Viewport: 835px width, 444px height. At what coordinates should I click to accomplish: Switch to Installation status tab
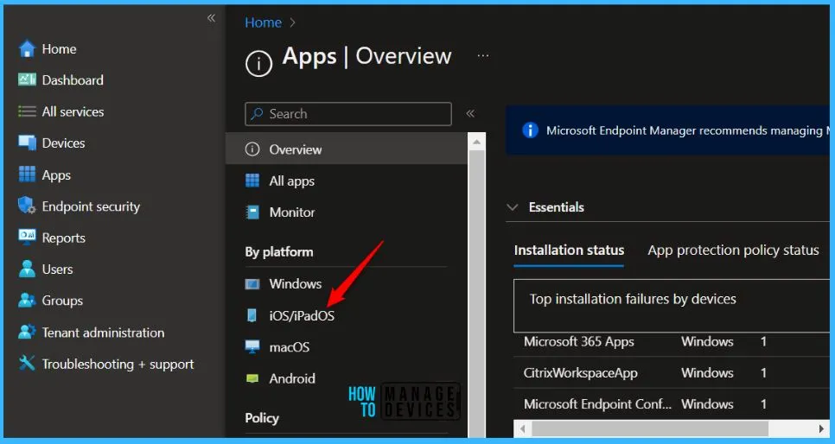point(569,251)
